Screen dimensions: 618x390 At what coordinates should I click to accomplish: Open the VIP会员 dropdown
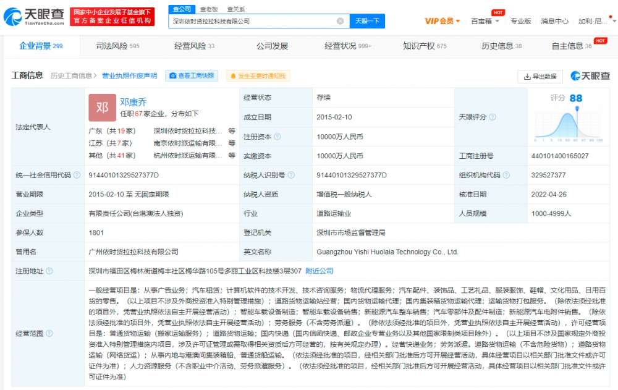442,21
